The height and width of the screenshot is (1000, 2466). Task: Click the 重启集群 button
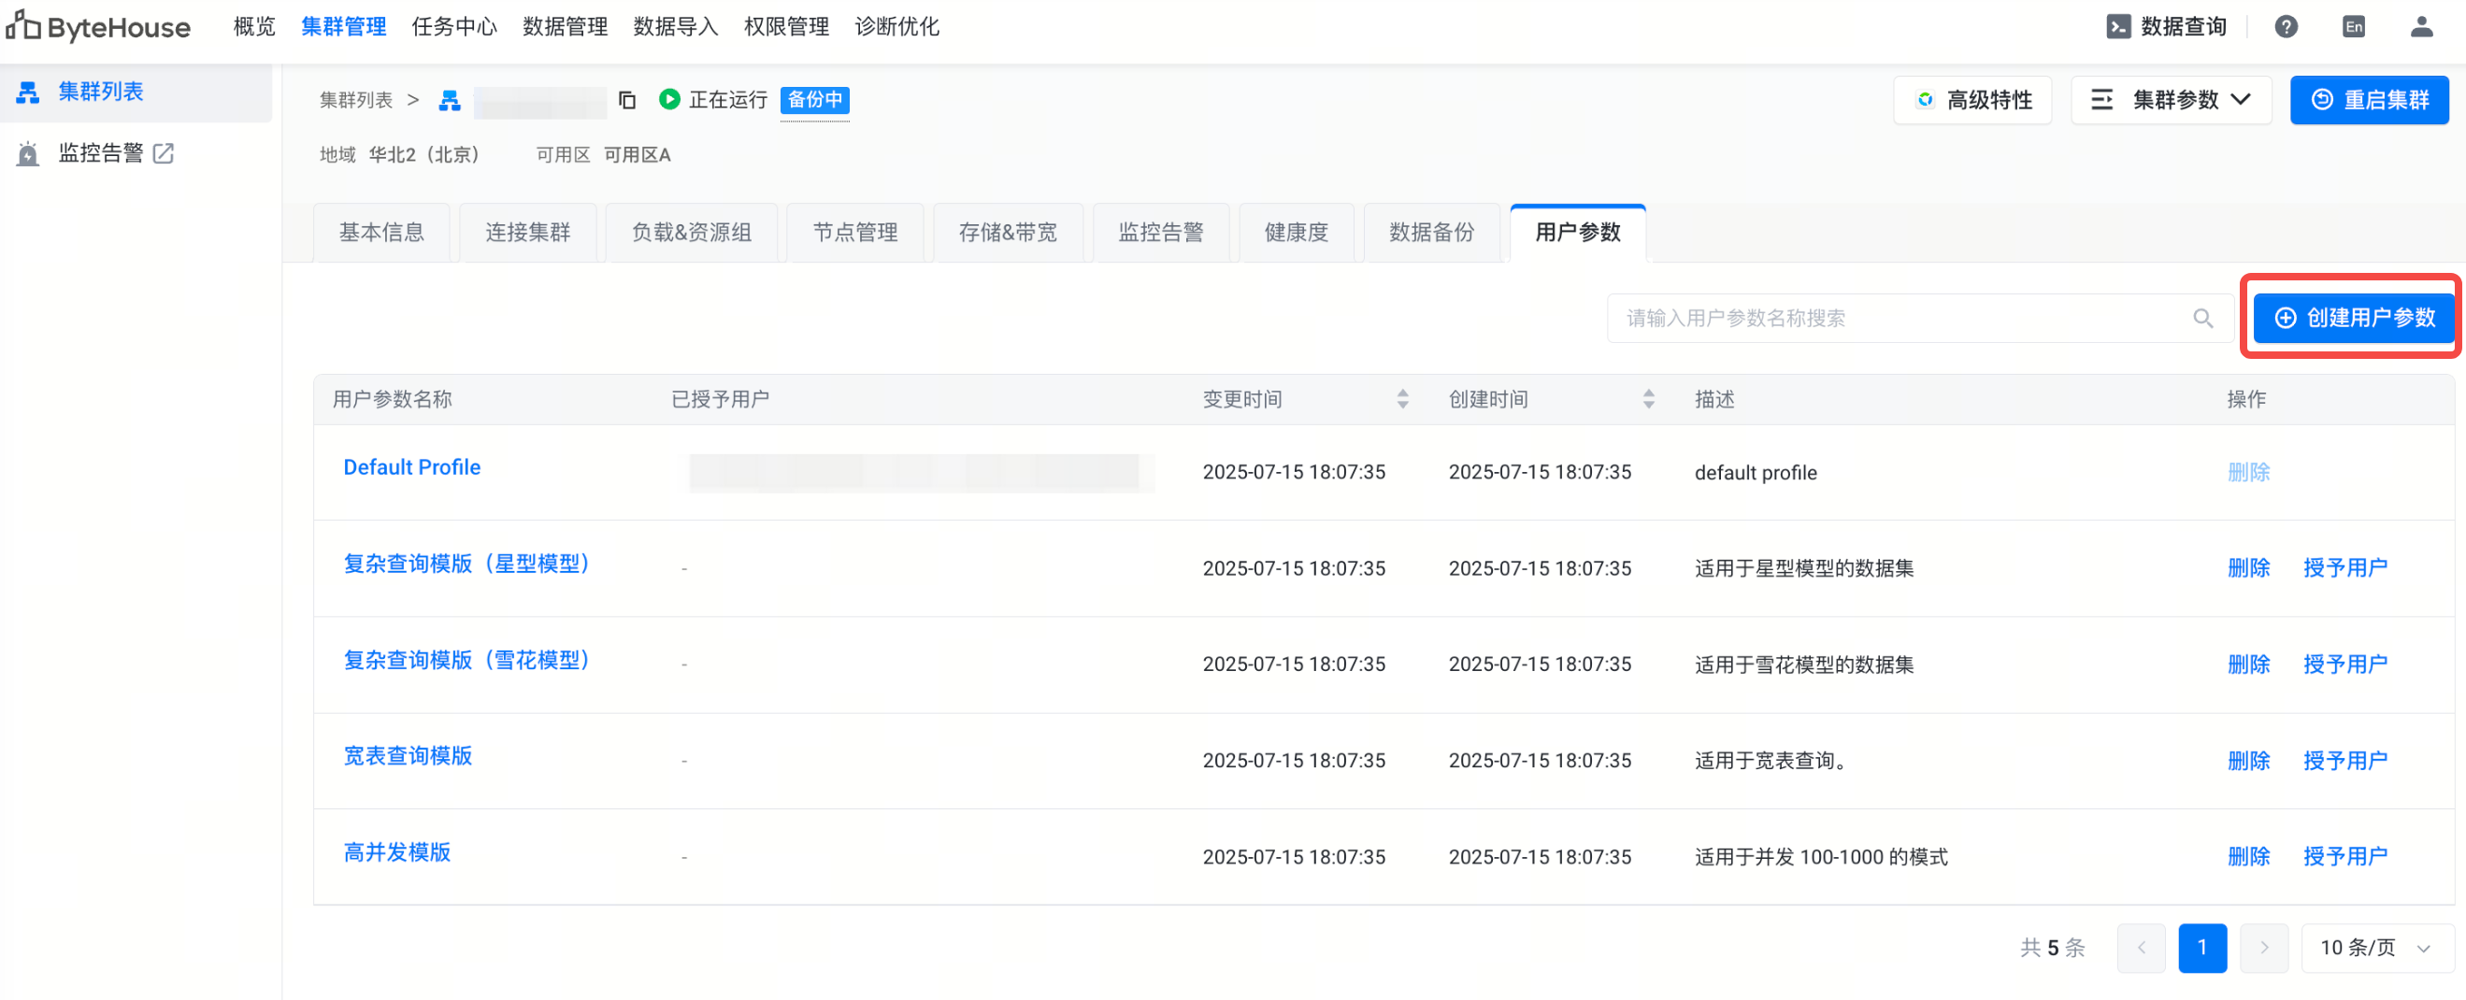point(2370,101)
